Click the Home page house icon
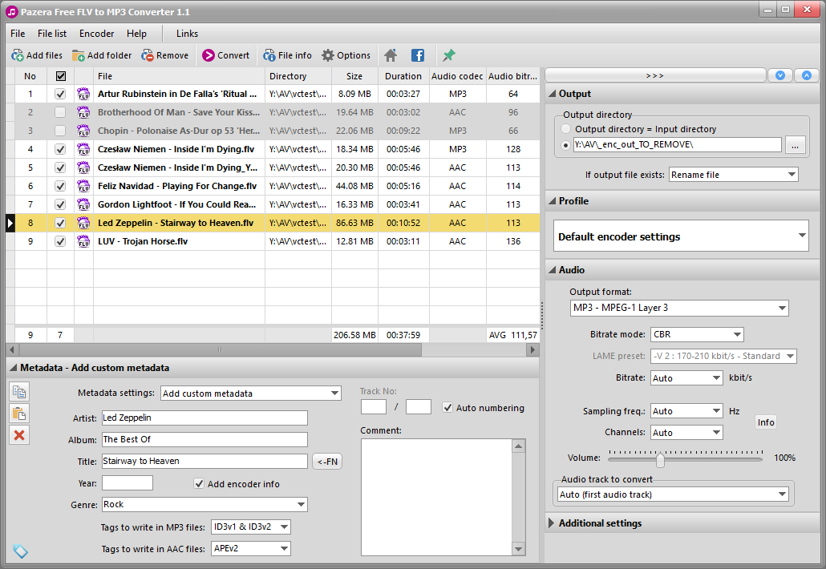 pos(391,55)
